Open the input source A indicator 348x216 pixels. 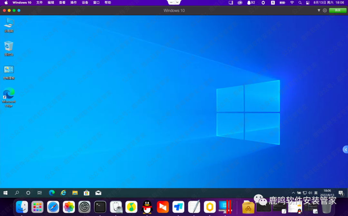coord(273,3)
